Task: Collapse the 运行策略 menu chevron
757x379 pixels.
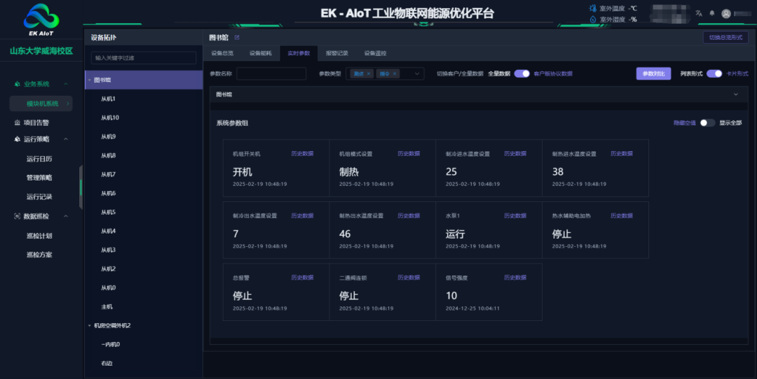Action: (66, 139)
